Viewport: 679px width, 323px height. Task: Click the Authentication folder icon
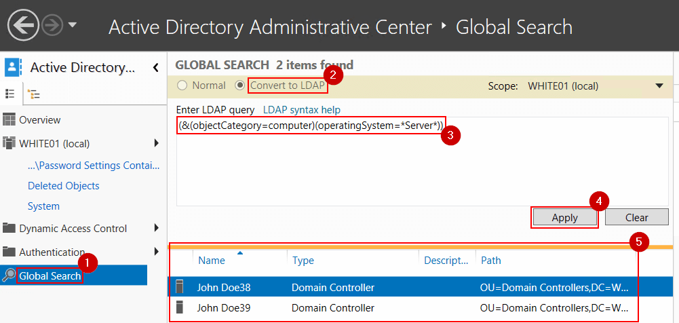[x=9, y=252]
